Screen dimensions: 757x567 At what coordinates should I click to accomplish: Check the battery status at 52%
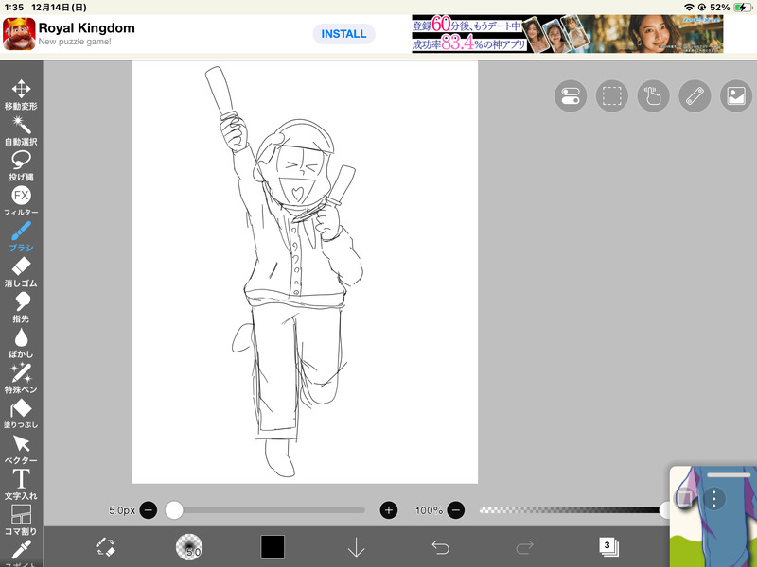tap(731, 8)
